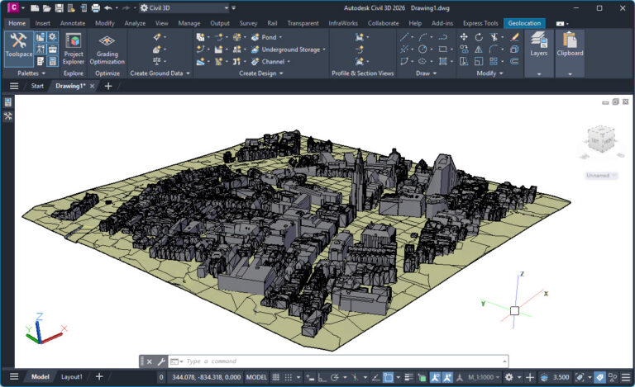Toggle snap mode dots in status bar
Screen dimensions: 635x387
click(288, 377)
